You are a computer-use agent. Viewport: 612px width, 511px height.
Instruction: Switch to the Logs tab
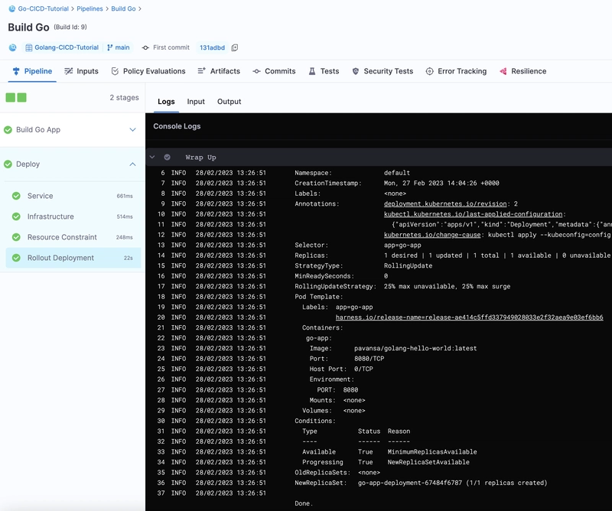166,102
